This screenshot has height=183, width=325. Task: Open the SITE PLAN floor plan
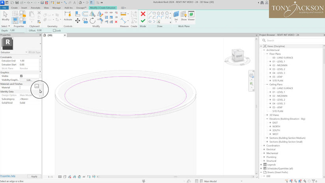click(x=278, y=80)
